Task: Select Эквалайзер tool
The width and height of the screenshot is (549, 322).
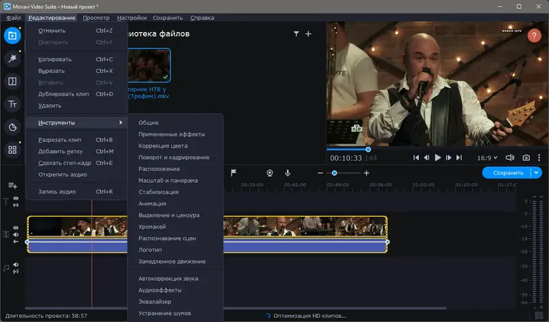Action: (x=176, y=301)
